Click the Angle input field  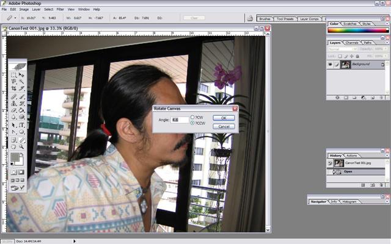[179, 120]
